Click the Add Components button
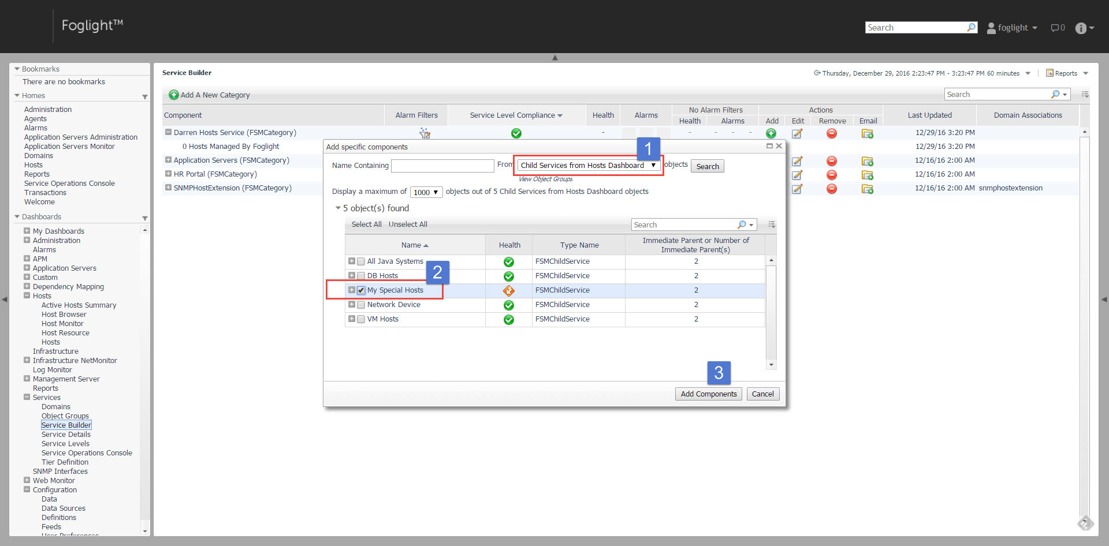Image resolution: width=1109 pixels, height=546 pixels. [x=708, y=394]
